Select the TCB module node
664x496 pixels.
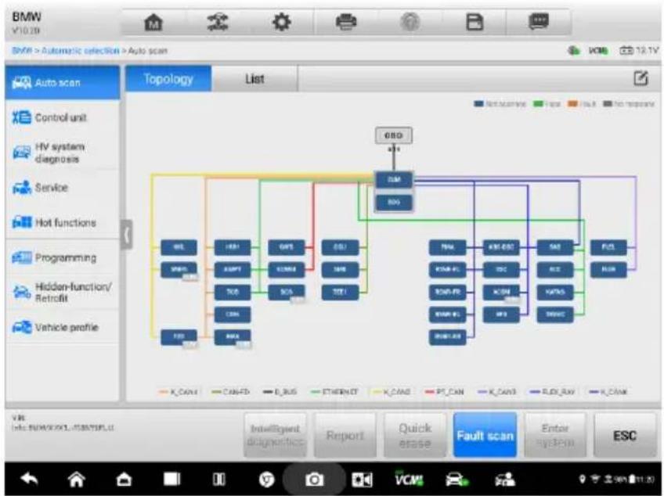[x=232, y=292]
